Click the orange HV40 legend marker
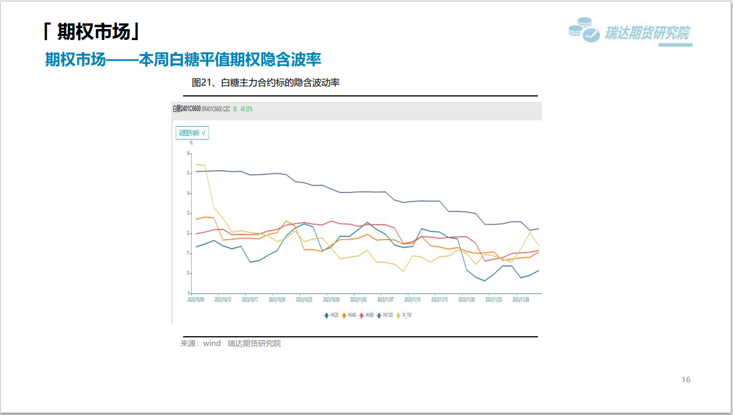This screenshot has height=415, width=733. 345,315
